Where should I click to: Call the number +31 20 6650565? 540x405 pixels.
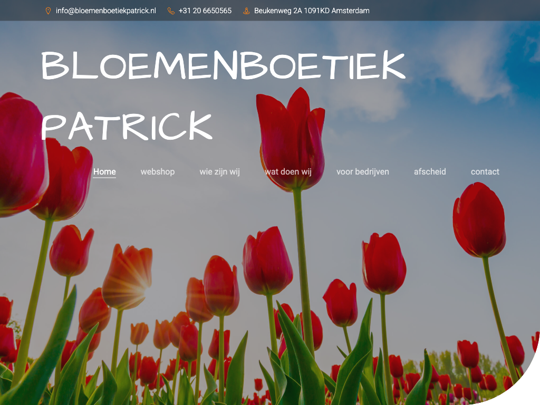coord(205,11)
